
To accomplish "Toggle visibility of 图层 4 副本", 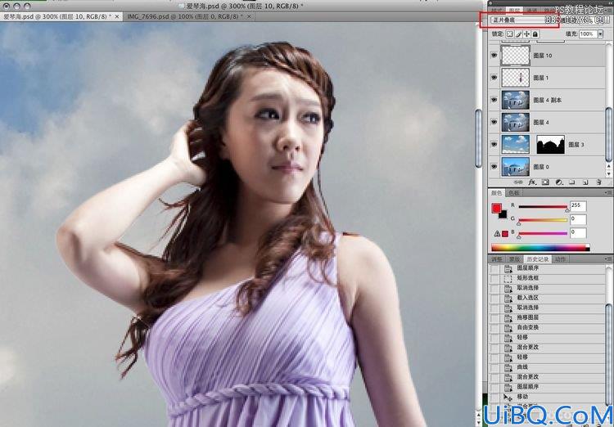I will point(494,100).
